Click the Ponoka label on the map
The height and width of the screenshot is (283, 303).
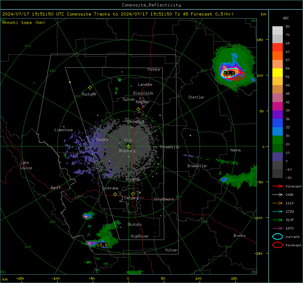coord(154,69)
